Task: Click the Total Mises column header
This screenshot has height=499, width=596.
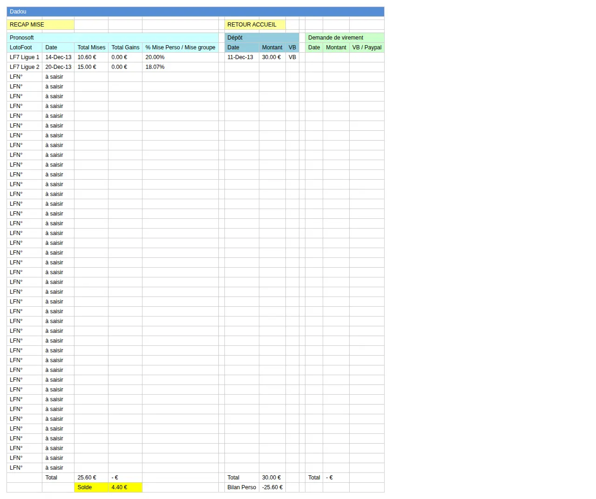Action: coord(91,47)
